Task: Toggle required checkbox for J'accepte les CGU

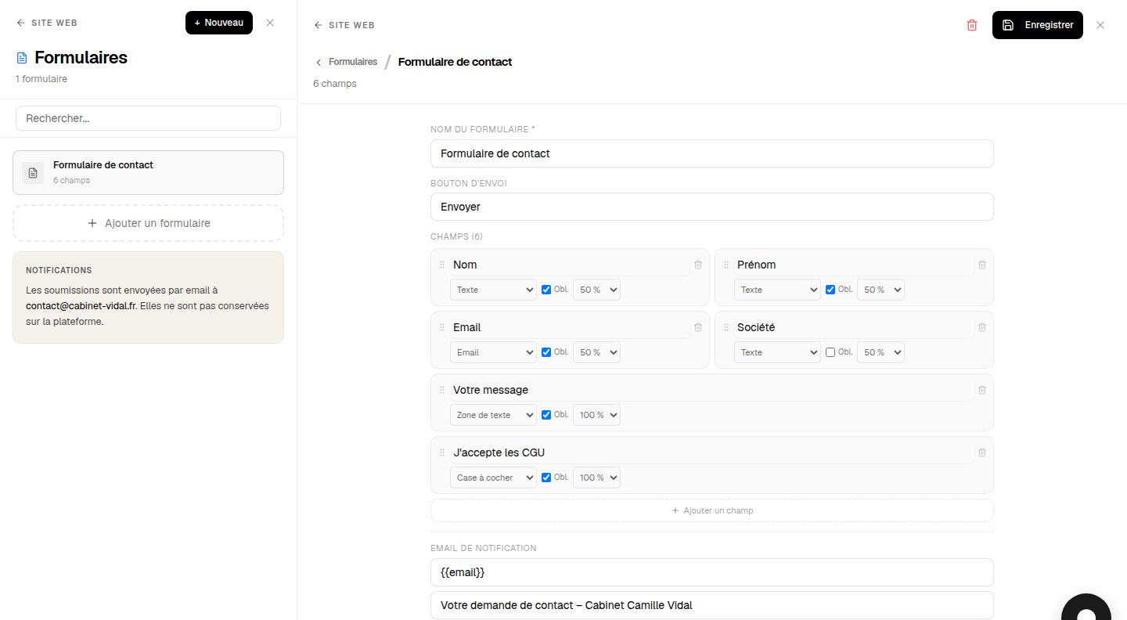Action: pyautogui.click(x=546, y=478)
